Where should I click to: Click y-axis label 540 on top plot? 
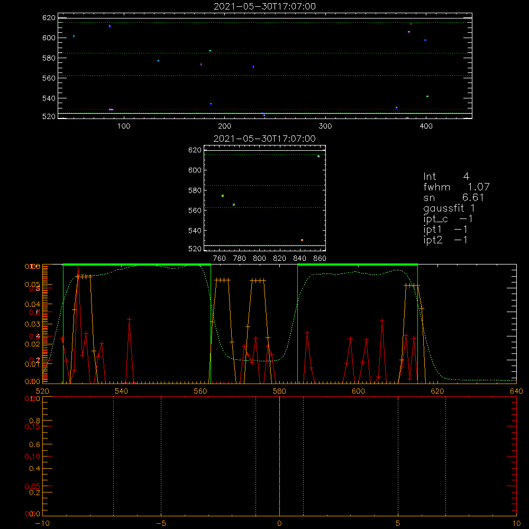49,98
